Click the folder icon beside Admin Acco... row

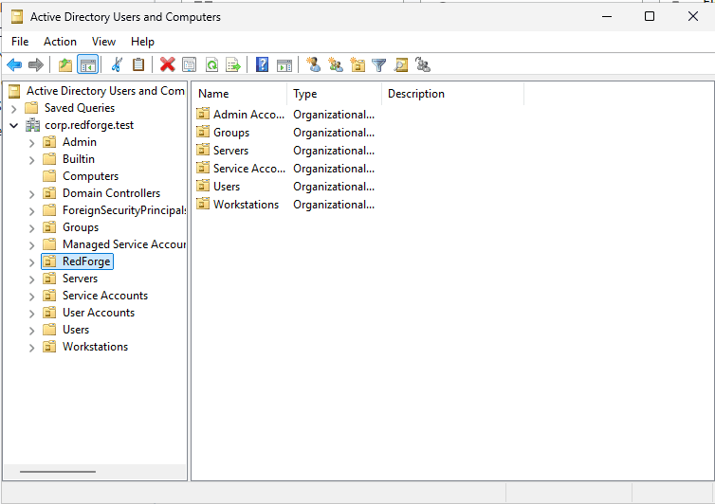tap(203, 114)
